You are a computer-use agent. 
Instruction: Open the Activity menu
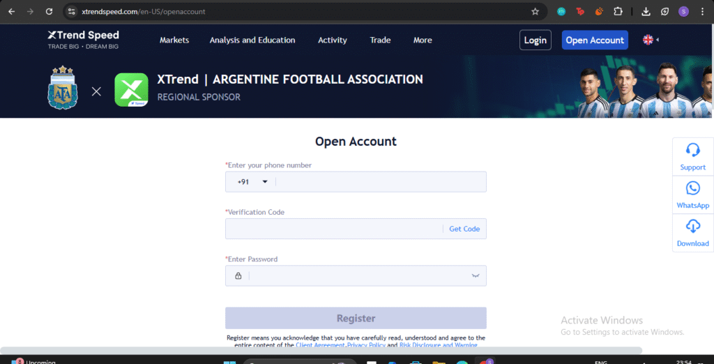coord(333,40)
